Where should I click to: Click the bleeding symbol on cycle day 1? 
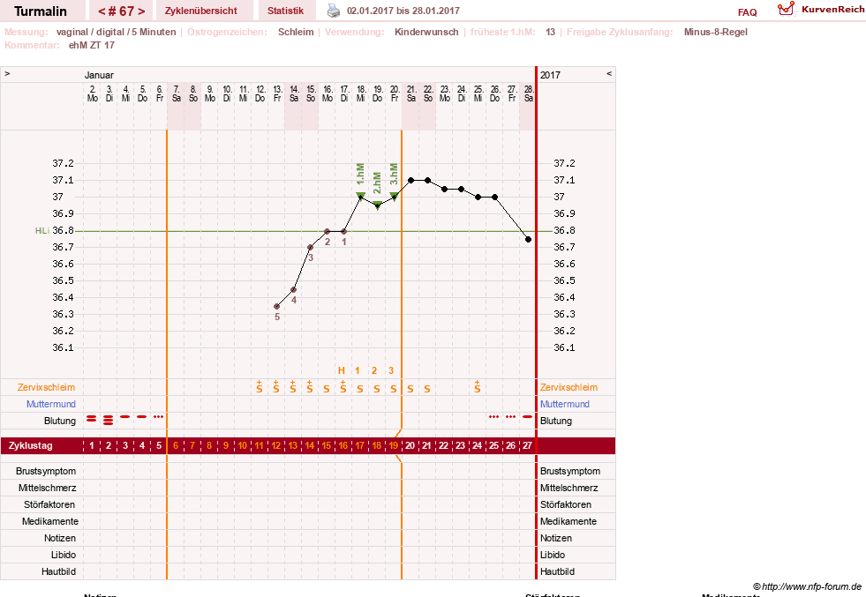point(92,420)
